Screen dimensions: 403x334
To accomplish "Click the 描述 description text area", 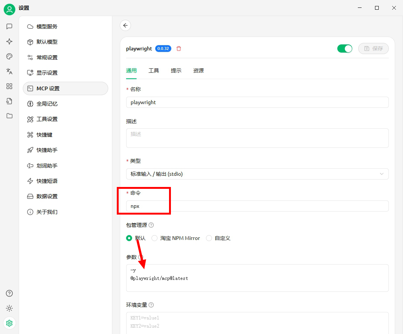I will [257, 138].
